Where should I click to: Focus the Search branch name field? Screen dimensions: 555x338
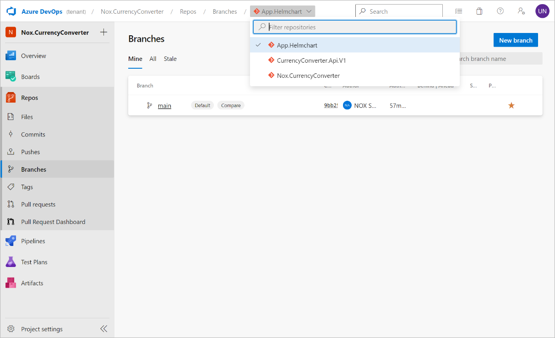pos(501,59)
